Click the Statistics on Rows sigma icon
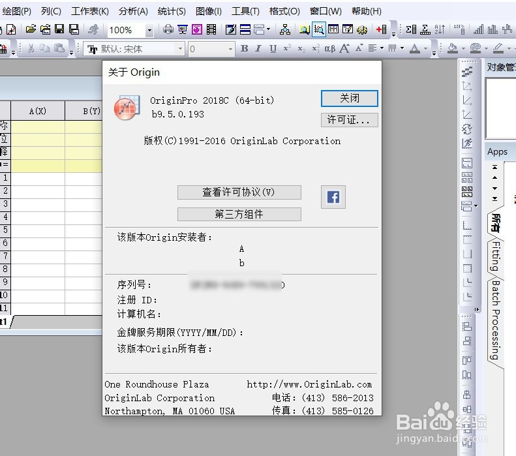Viewport: 516px width, 456px height. [x=425, y=29]
